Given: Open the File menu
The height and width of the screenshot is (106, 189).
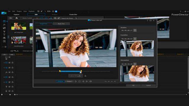Looking at the screenshot, I should coord(9,11).
